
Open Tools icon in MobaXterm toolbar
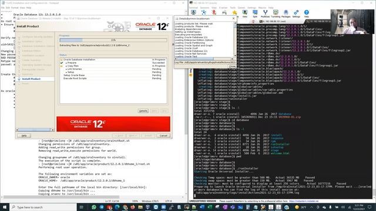(214, 13)
